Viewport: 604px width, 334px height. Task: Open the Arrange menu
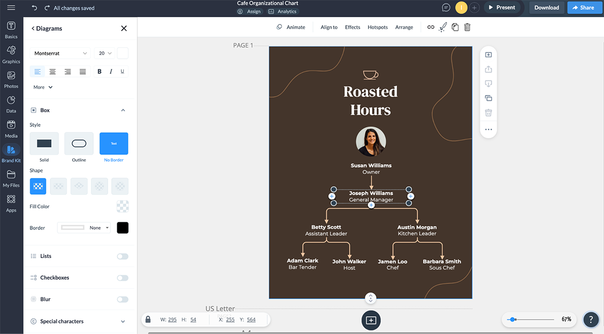coord(404,27)
